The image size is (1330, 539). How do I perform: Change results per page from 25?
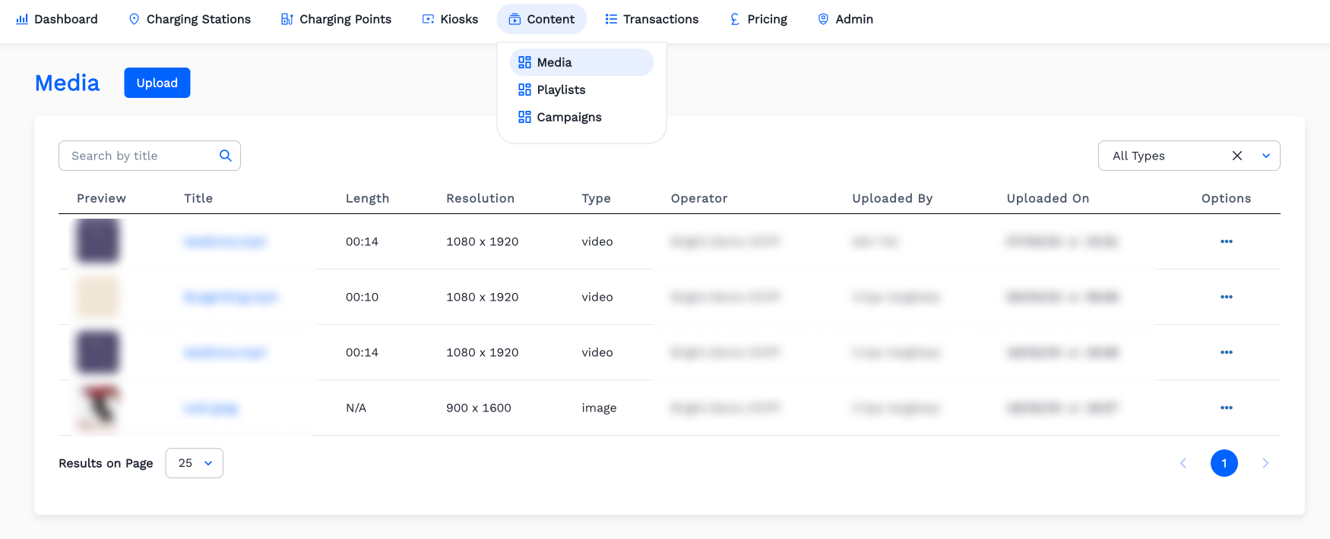pyautogui.click(x=195, y=463)
